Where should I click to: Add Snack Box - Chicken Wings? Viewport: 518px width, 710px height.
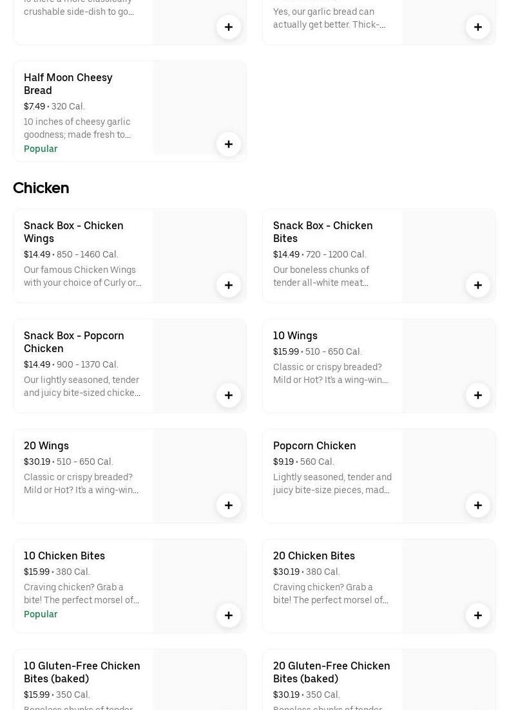click(x=229, y=285)
